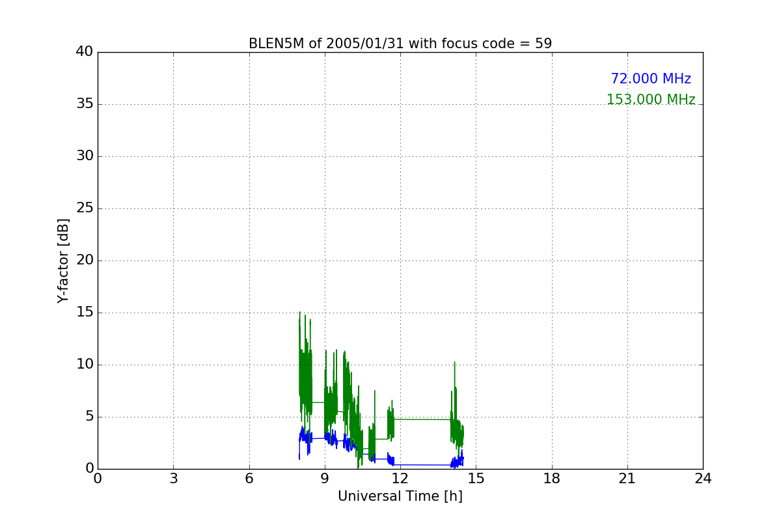Screen dimensions: 781x521
Task: Click the y-axis tick label '30'
Action: tap(85, 156)
